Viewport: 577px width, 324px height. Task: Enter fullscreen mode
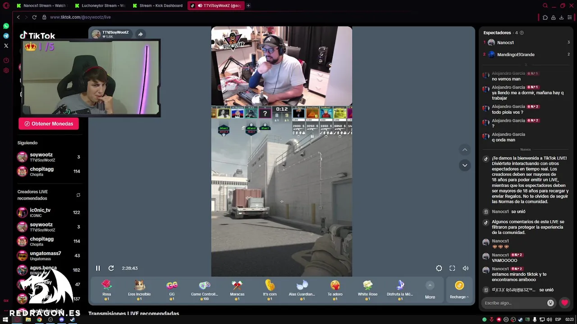[x=452, y=268]
